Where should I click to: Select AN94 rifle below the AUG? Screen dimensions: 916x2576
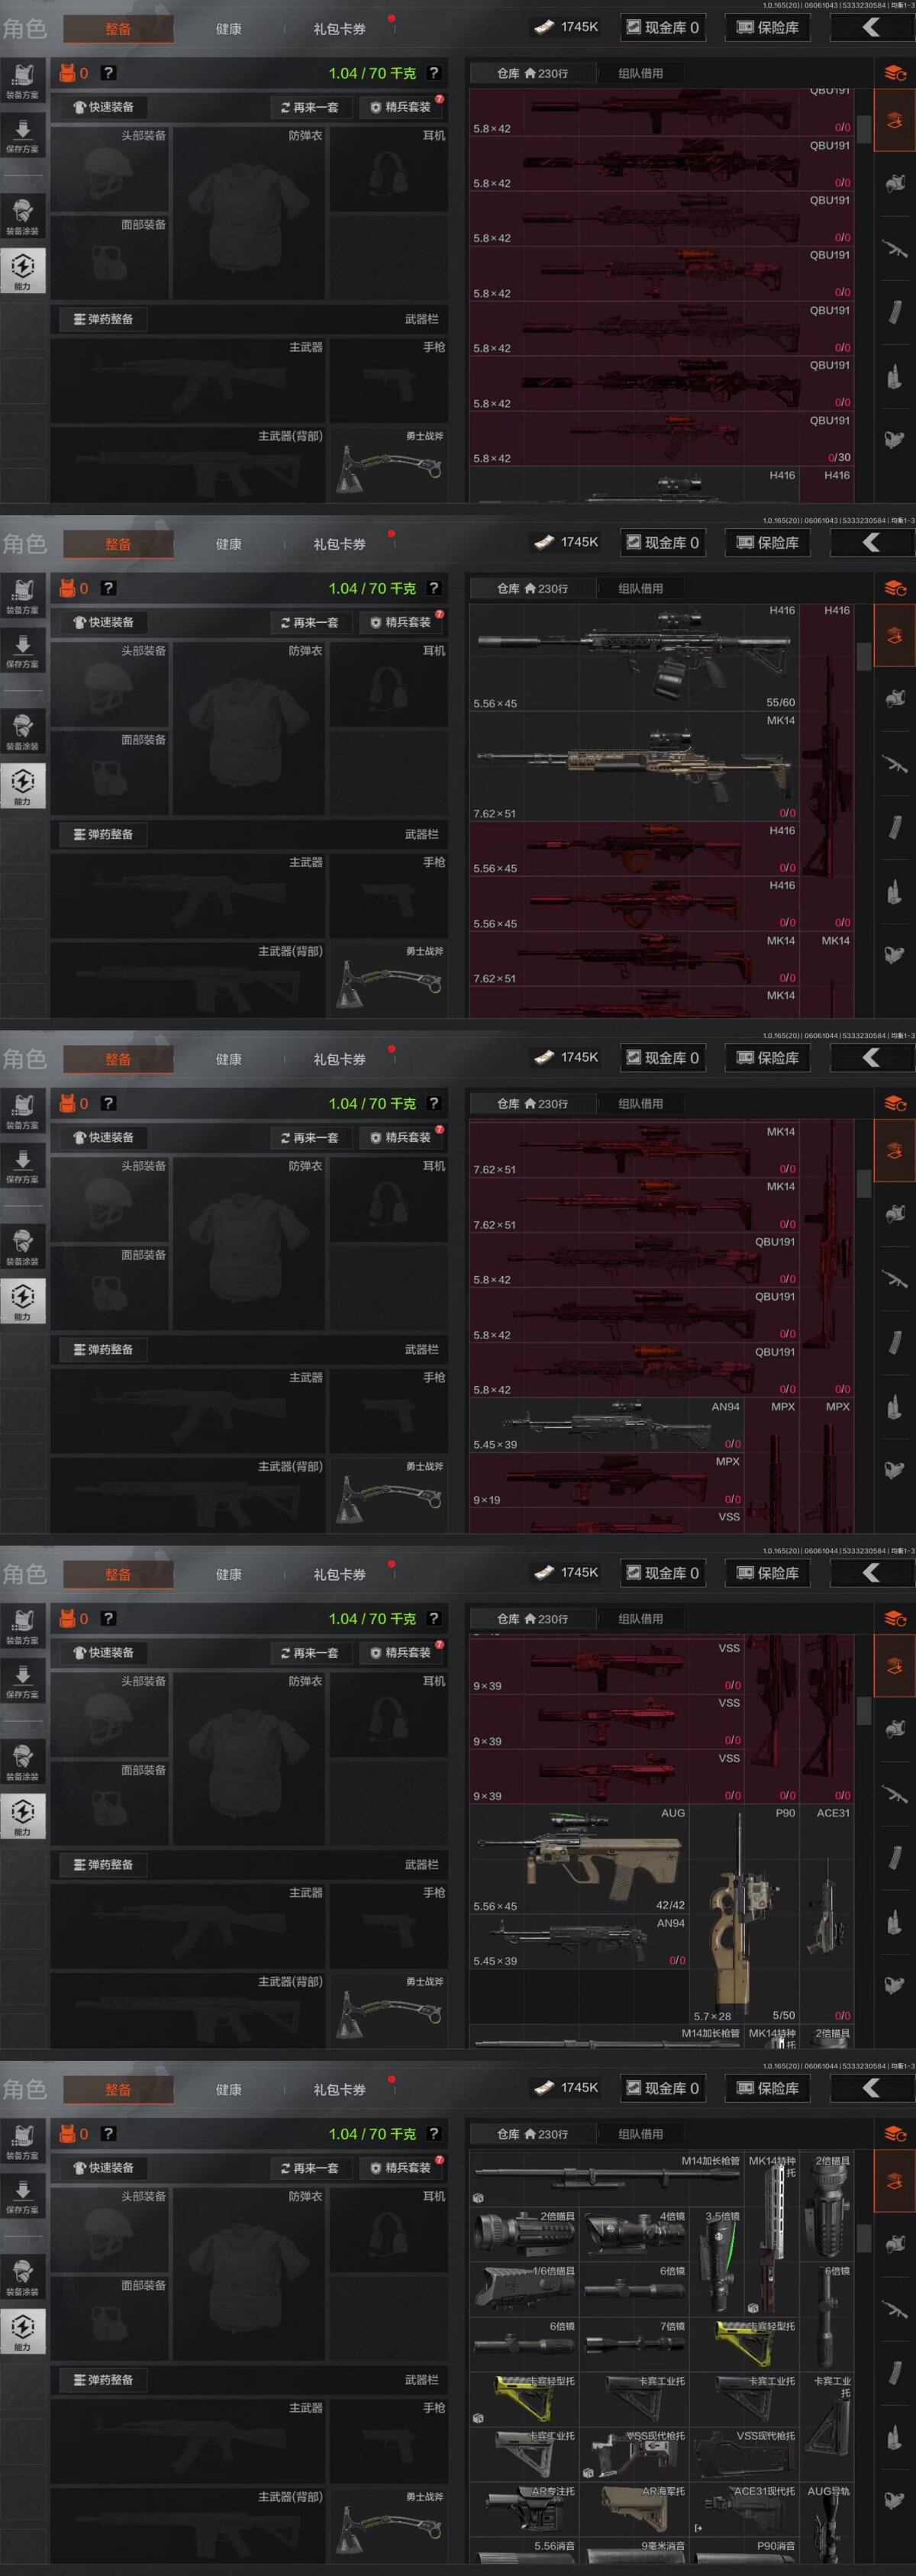click(x=579, y=1942)
